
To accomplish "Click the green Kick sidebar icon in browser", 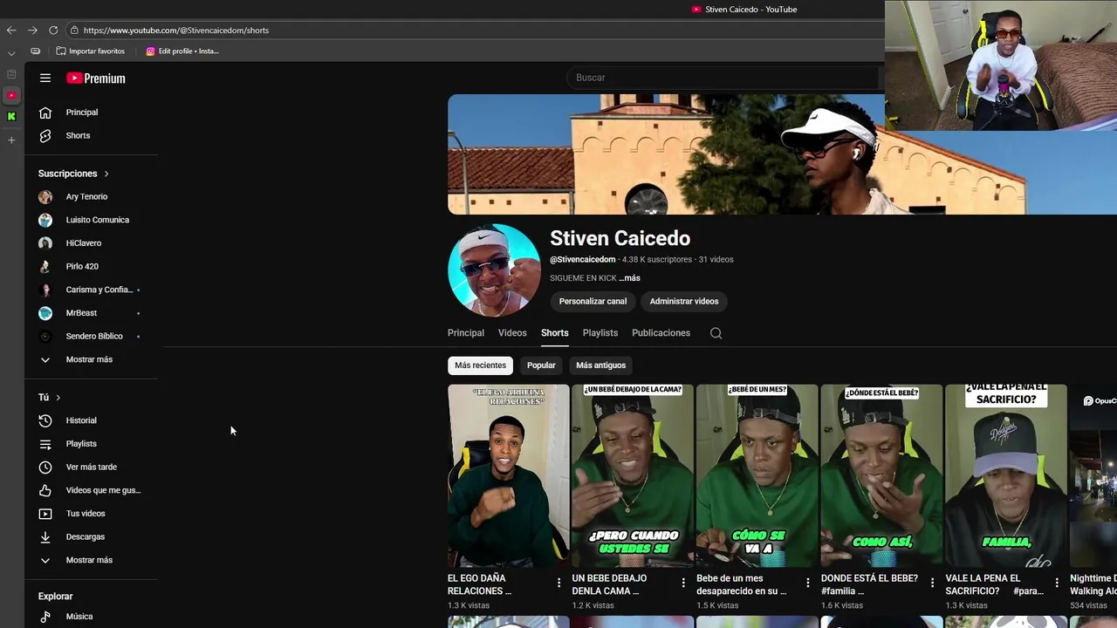I will click(x=11, y=116).
